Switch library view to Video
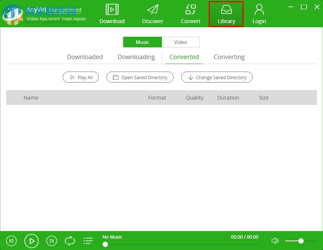Screen dimensions: 323x250 click(180, 42)
